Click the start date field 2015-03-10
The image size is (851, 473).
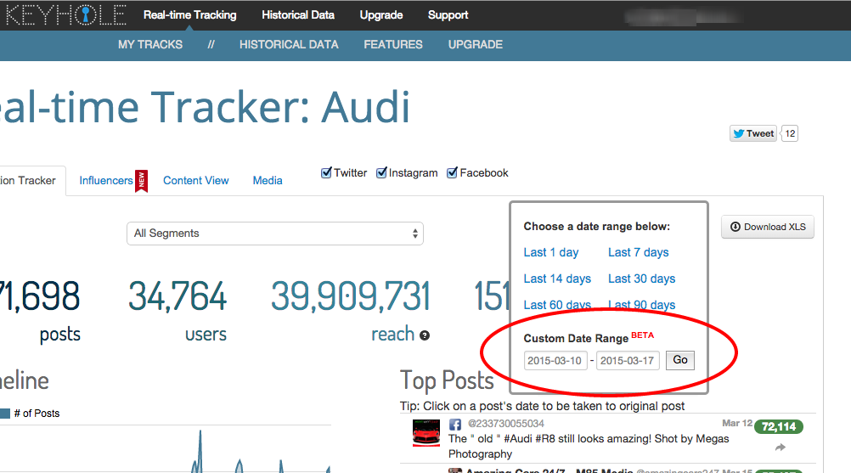[555, 361]
